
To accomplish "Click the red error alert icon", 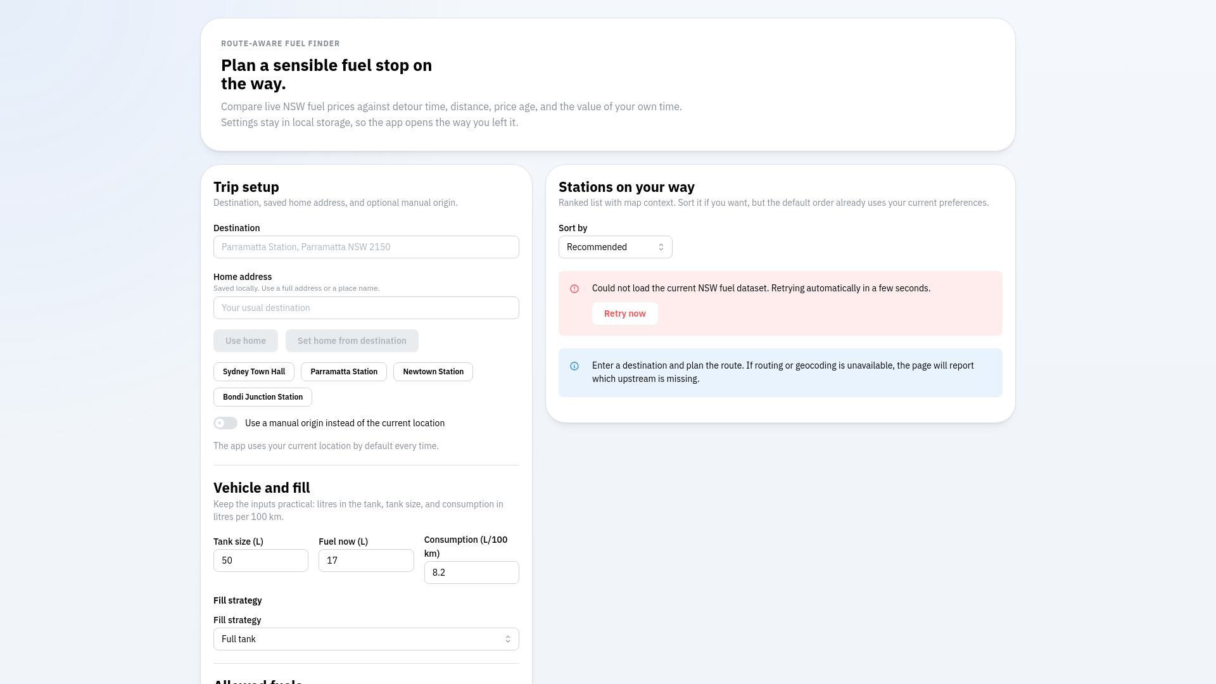I will [x=574, y=289].
